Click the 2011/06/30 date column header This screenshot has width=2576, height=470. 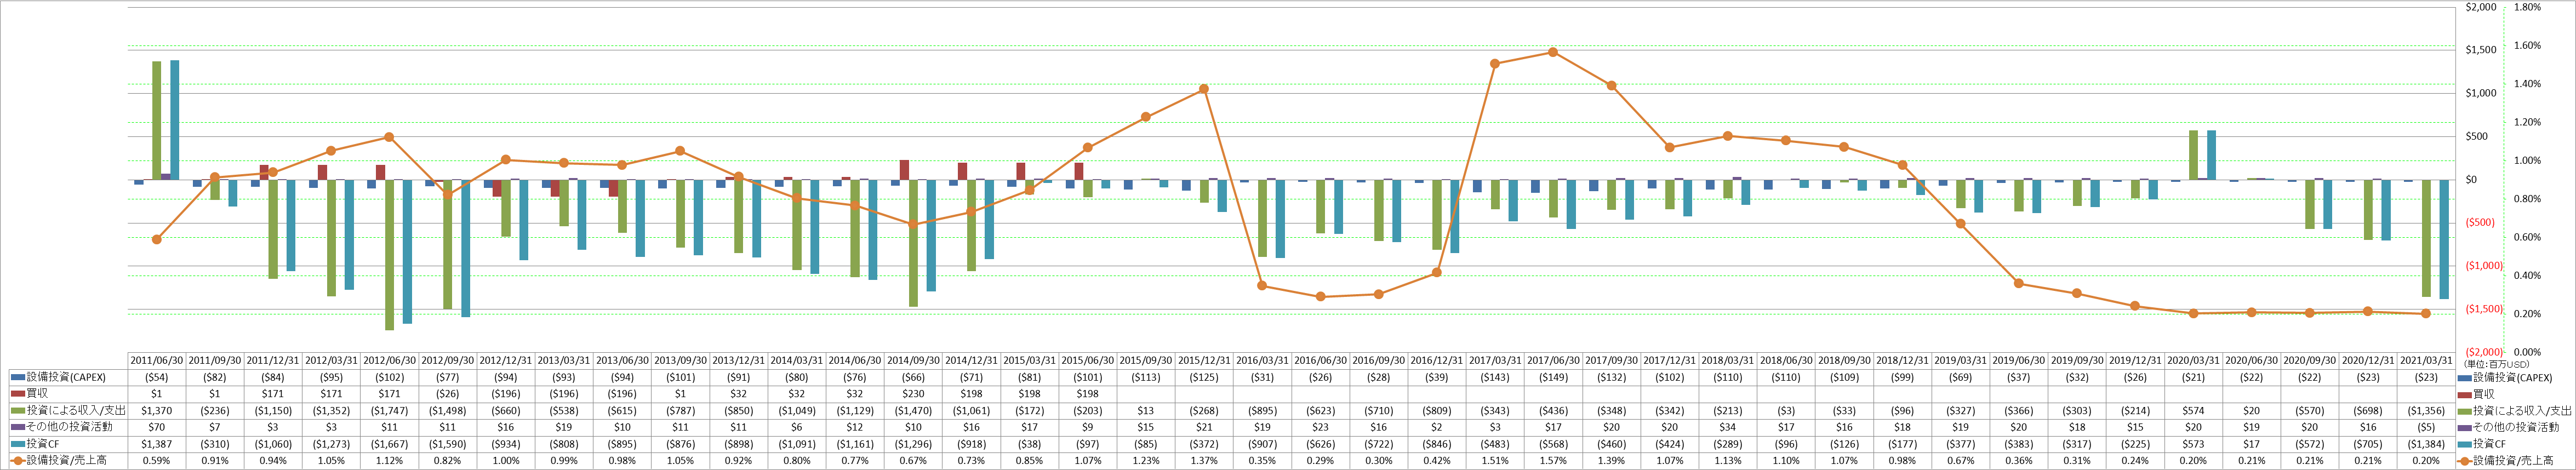(157, 361)
